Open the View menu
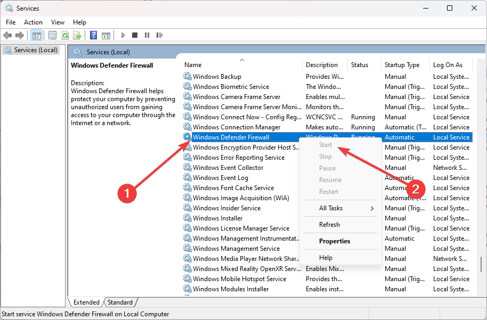The height and width of the screenshot is (320, 487). coord(58,22)
